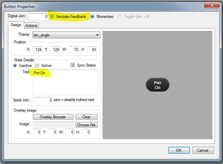Select the Inactive state radio button
Image resolution: width=223 pixels, height=164 pixels.
tap(15, 66)
